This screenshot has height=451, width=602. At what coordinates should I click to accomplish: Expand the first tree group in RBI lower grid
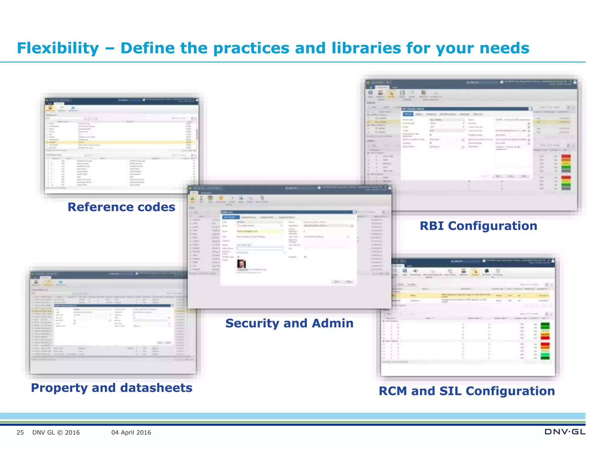[369, 153]
